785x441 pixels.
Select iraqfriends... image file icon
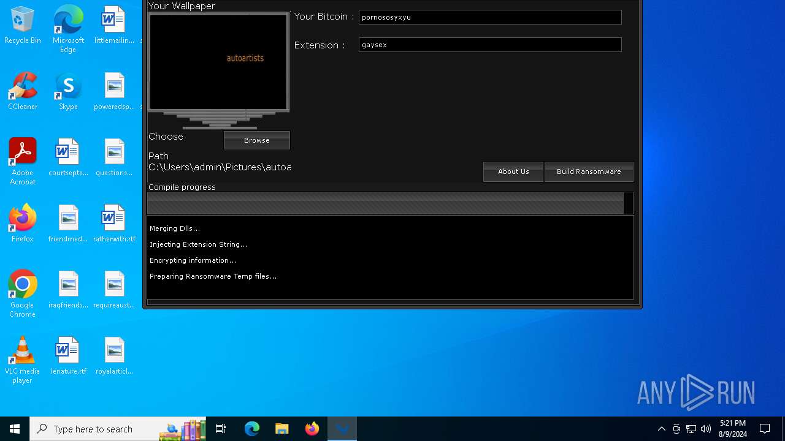(x=68, y=290)
